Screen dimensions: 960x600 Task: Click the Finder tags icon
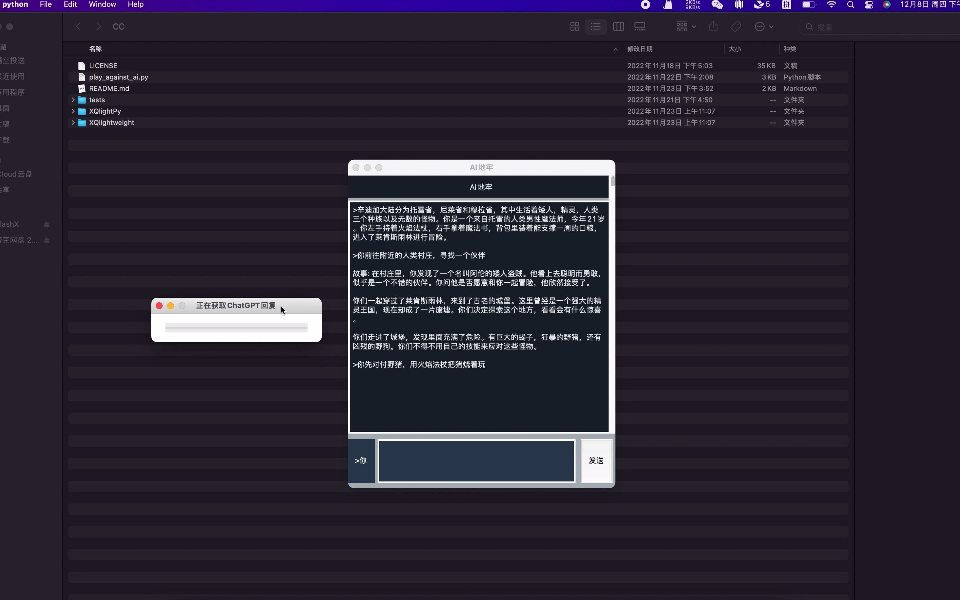click(x=736, y=27)
